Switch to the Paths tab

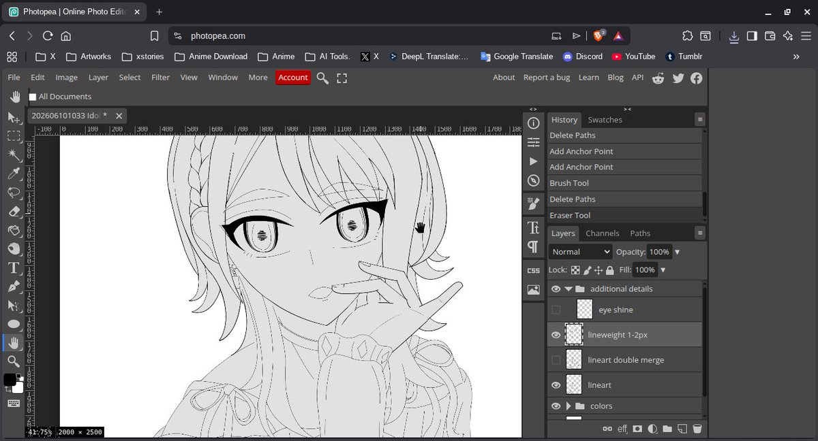[x=640, y=233]
